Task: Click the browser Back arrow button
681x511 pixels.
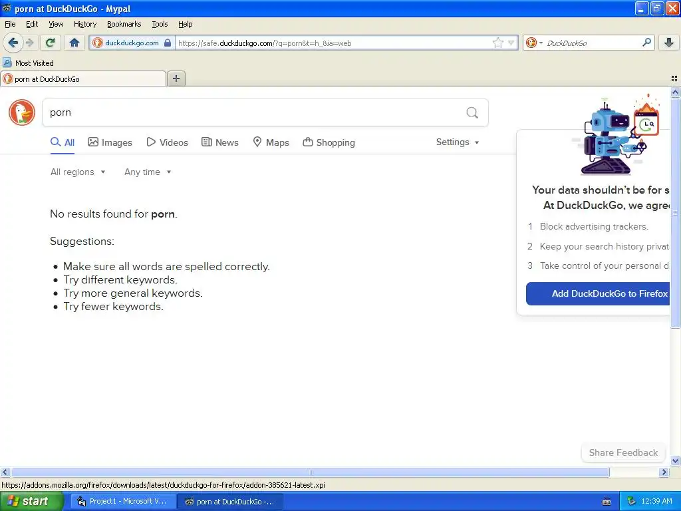Action: pos(13,43)
